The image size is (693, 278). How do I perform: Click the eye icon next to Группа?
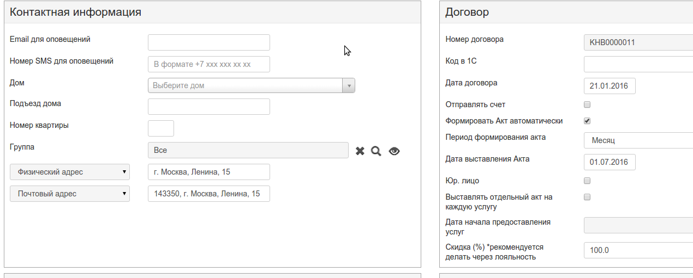(394, 151)
